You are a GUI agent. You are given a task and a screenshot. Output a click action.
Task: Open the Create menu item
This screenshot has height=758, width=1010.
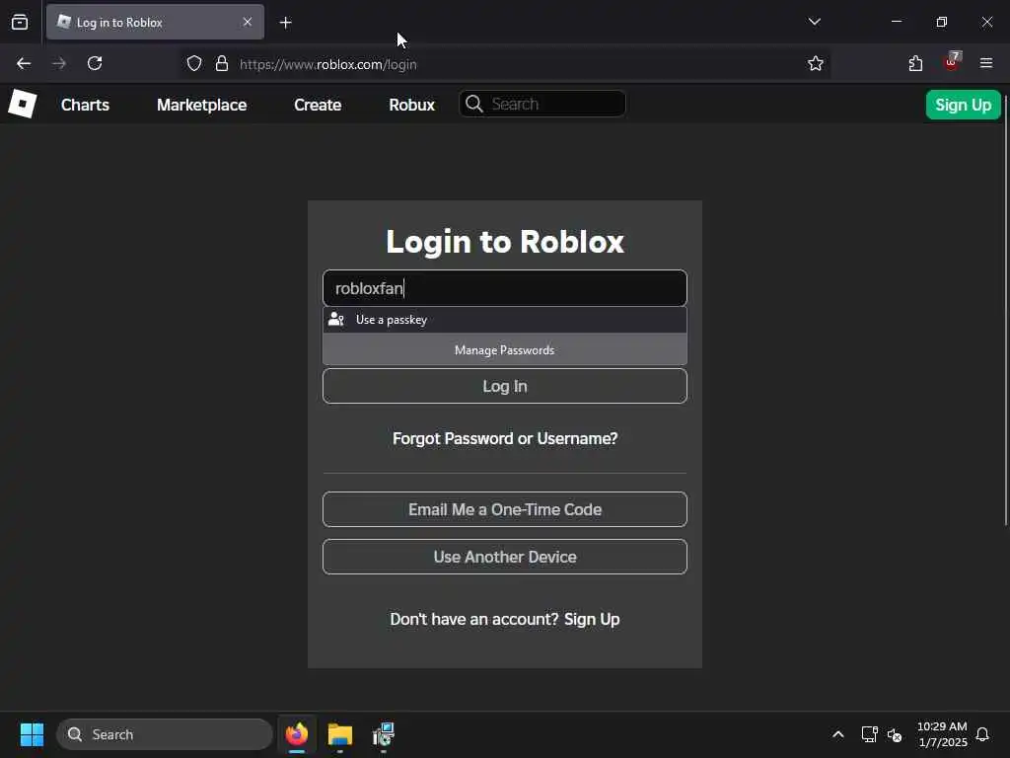318,105
